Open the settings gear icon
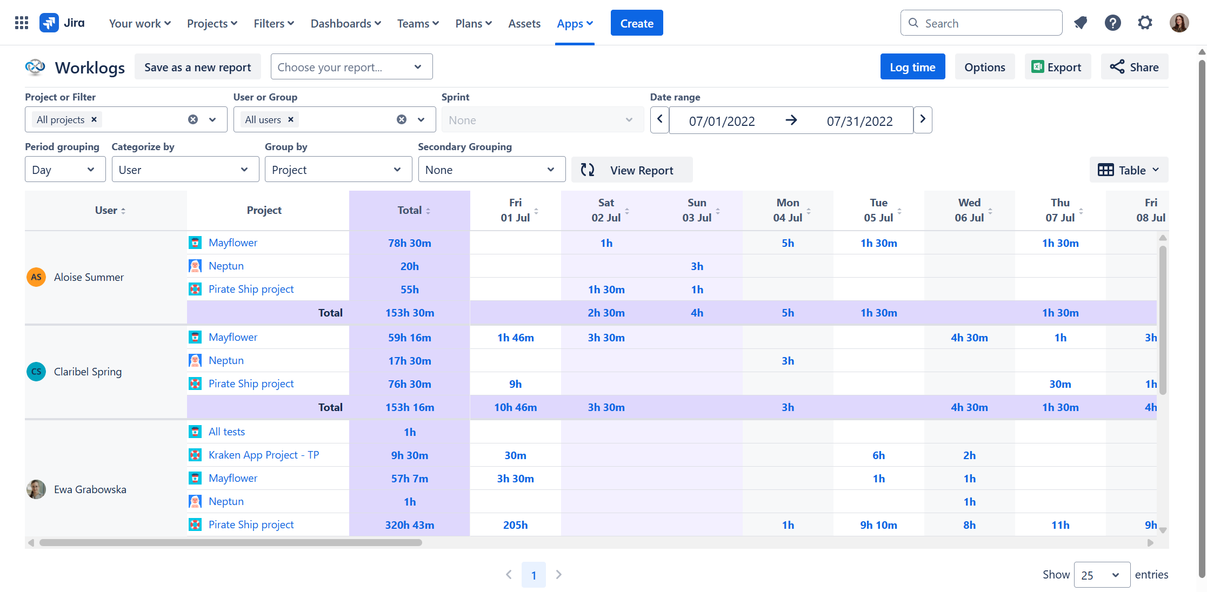 click(1145, 23)
